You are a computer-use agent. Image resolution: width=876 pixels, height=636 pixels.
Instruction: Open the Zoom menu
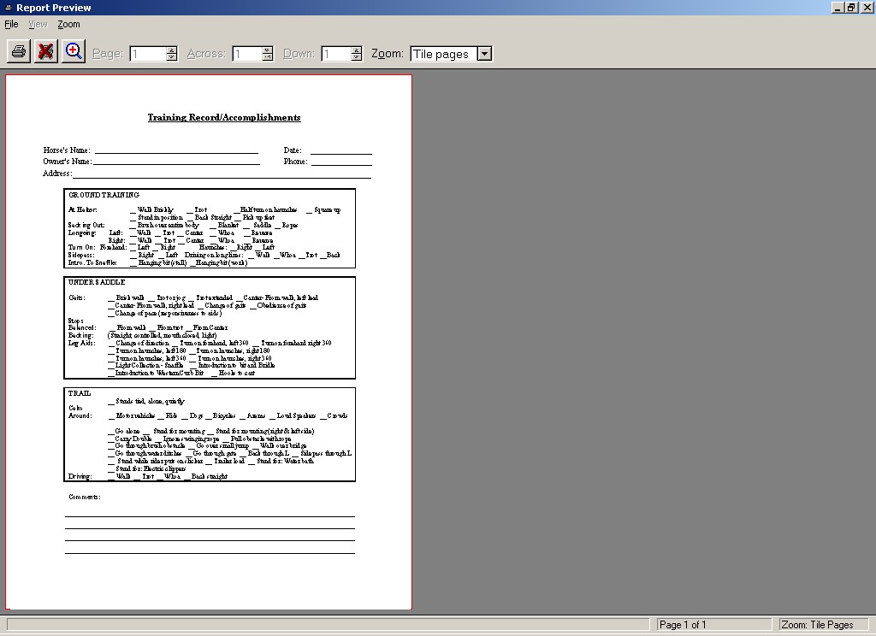68,25
